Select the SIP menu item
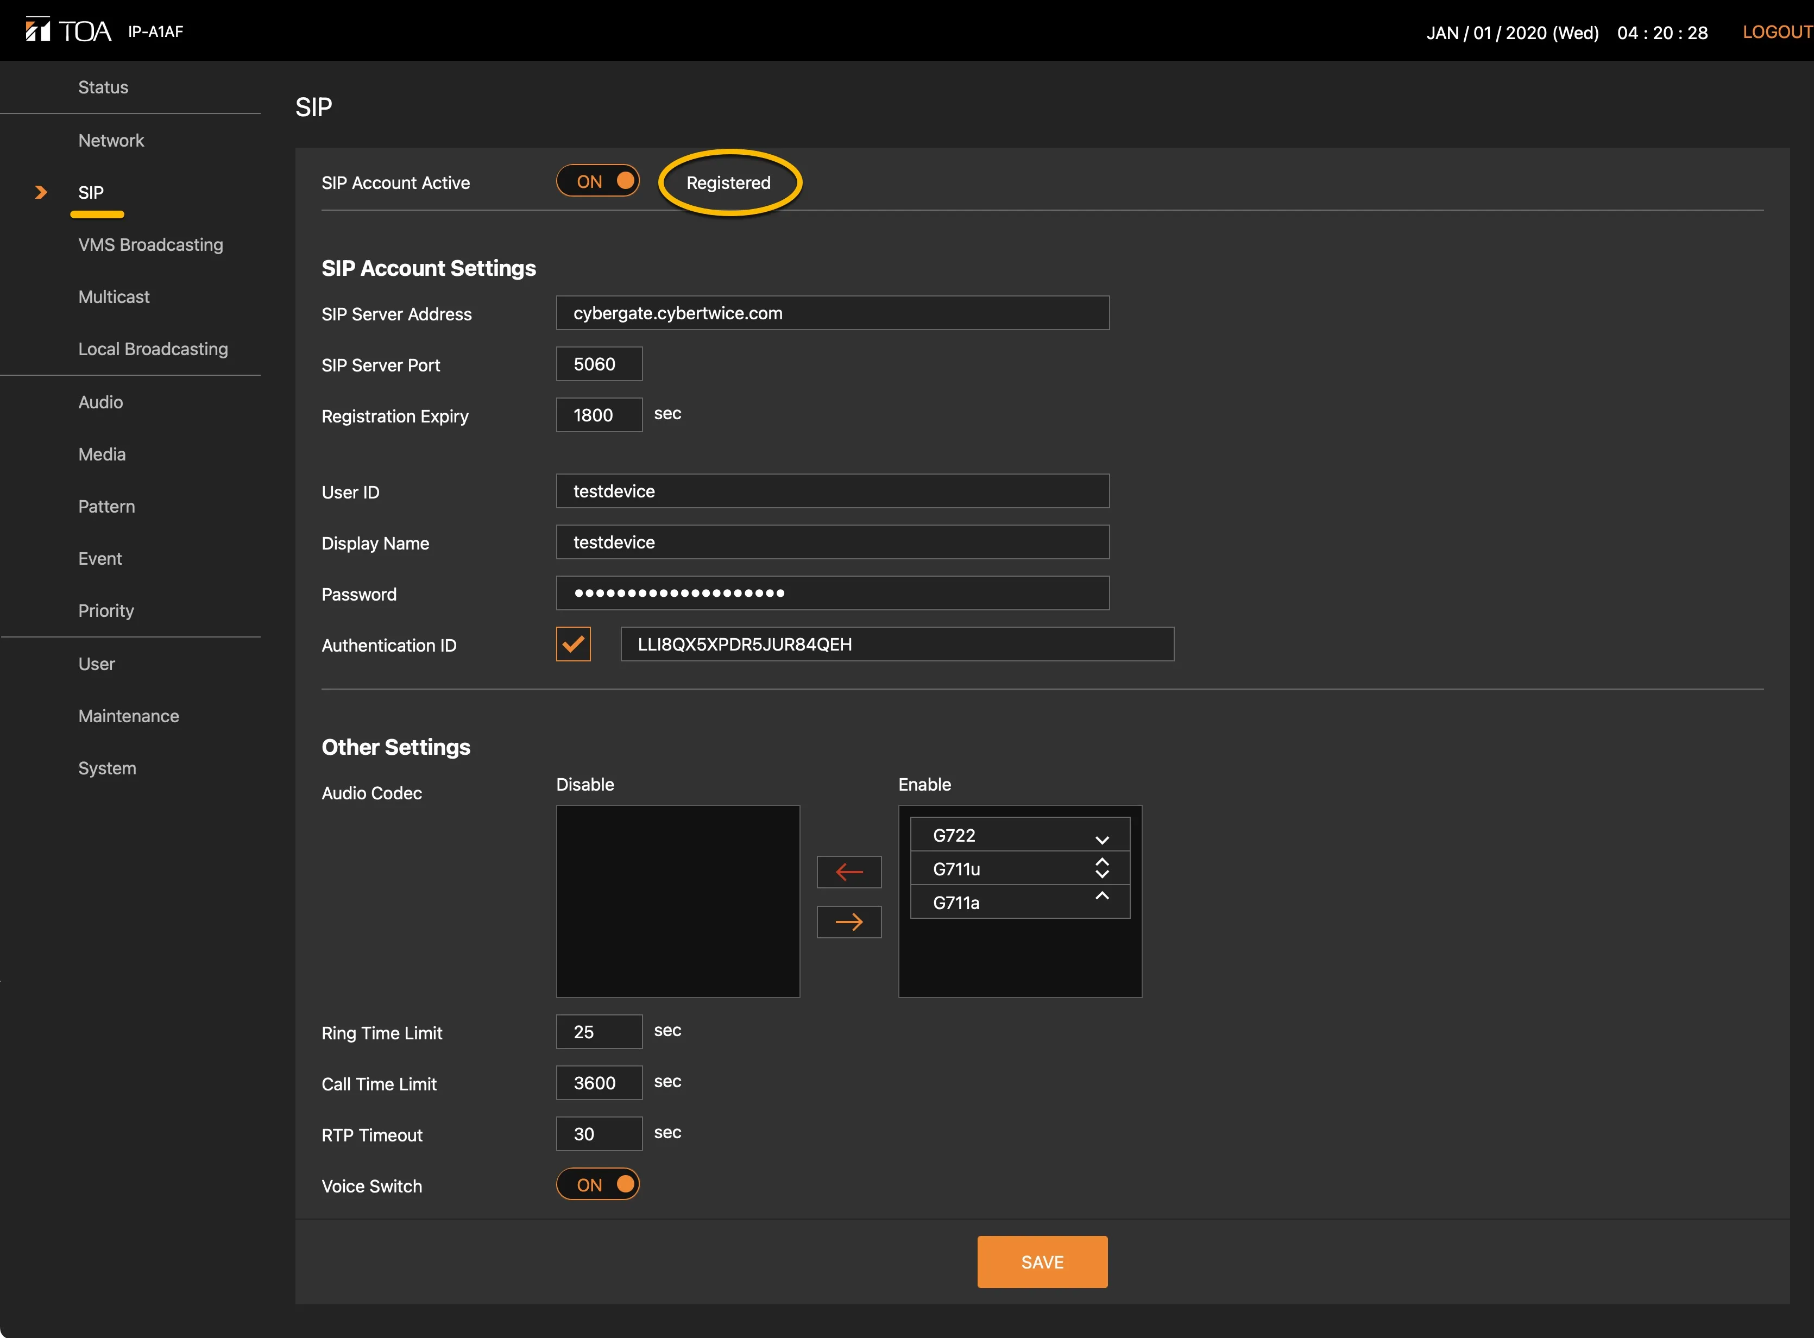This screenshot has width=1814, height=1338. click(91, 193)
